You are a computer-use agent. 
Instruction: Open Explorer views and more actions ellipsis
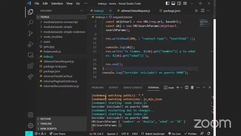point(82,11)
